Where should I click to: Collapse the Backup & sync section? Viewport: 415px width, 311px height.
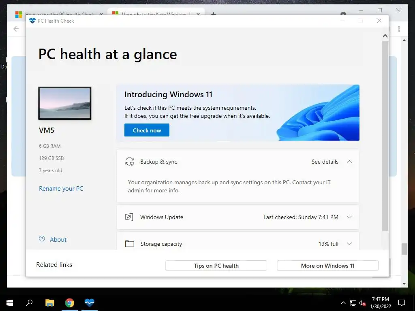[x=349, y=162]
